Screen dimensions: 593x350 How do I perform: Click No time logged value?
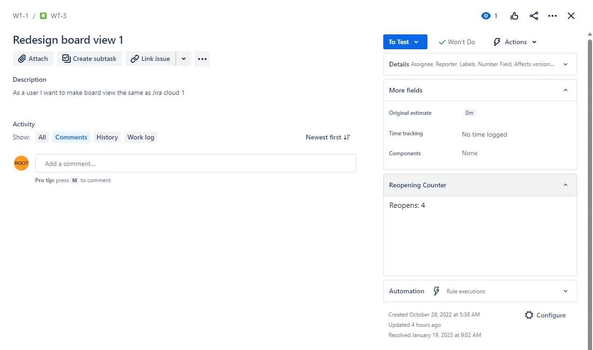(485, 134)
